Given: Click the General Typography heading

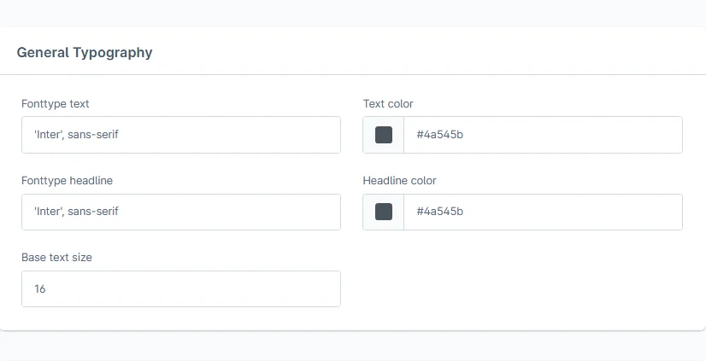Looking at the screenshot, I should 85,52.
